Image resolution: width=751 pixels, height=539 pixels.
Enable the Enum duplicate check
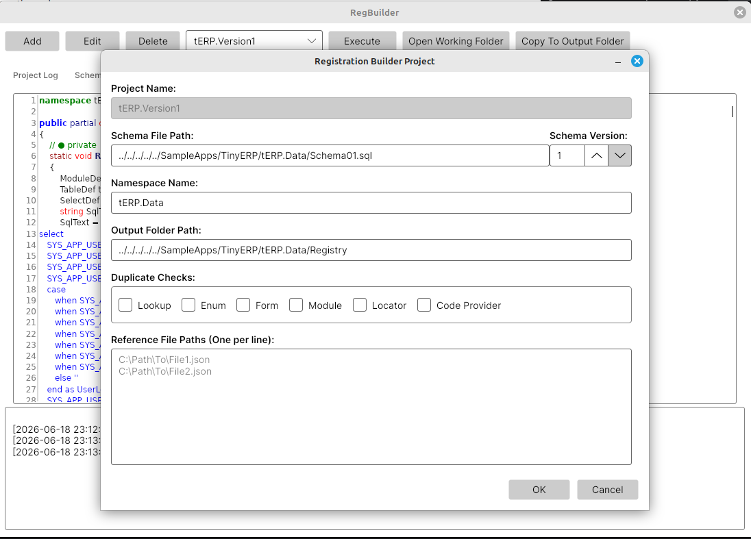[x=188, y=305]
